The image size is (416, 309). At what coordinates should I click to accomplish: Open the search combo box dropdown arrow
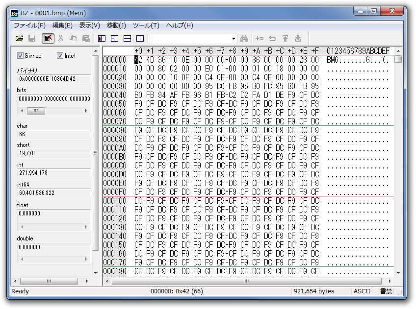pyautogui.click(x=234, y=39)
